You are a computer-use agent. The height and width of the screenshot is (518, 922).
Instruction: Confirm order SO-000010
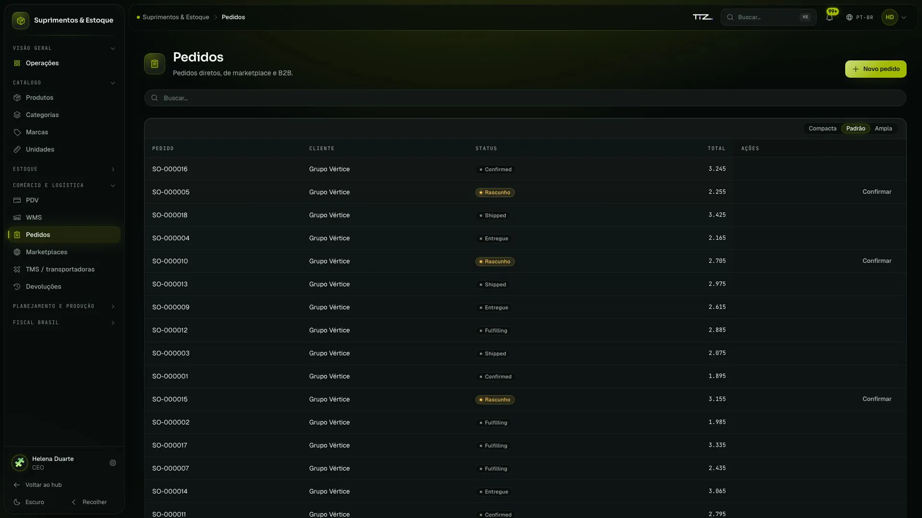click(x=877, y=261)
